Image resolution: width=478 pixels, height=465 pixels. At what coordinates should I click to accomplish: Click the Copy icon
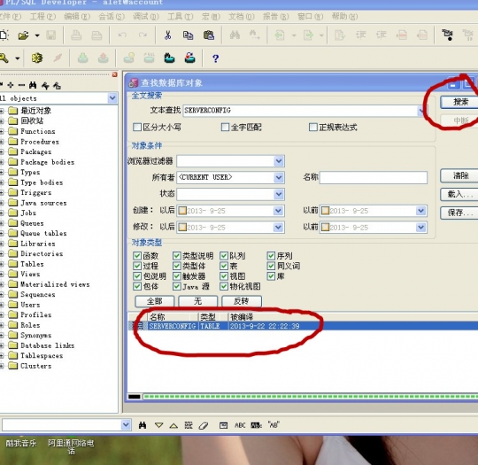tap(188, 35)
